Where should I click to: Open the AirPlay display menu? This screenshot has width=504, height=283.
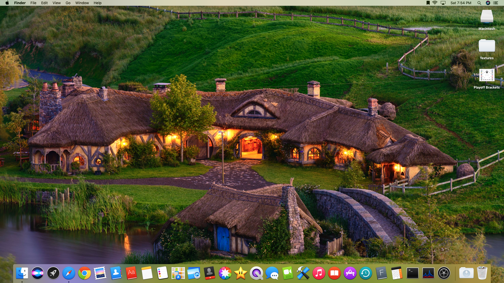click(443, 3)
